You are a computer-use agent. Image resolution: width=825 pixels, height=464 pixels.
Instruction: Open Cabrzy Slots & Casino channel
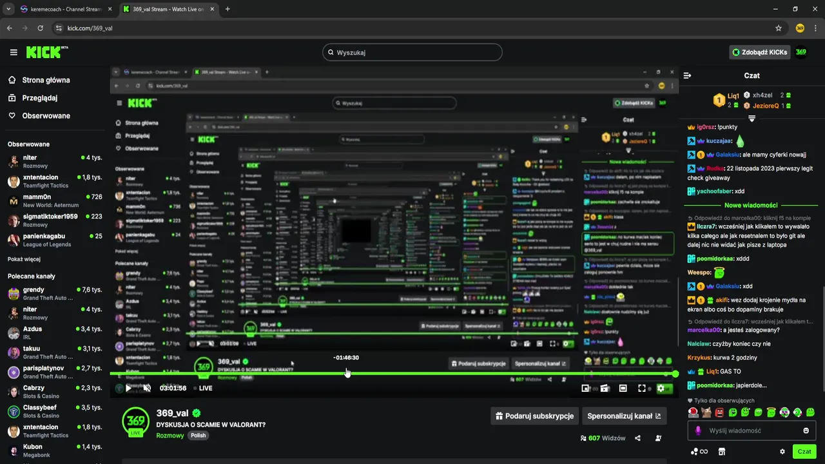click(55, 392)
